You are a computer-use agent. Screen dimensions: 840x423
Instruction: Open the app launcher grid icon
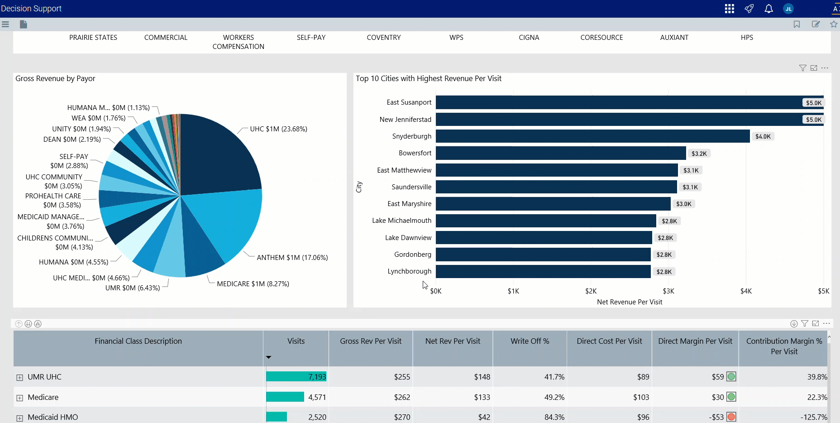pyautogui.click(x=729, y=9)
